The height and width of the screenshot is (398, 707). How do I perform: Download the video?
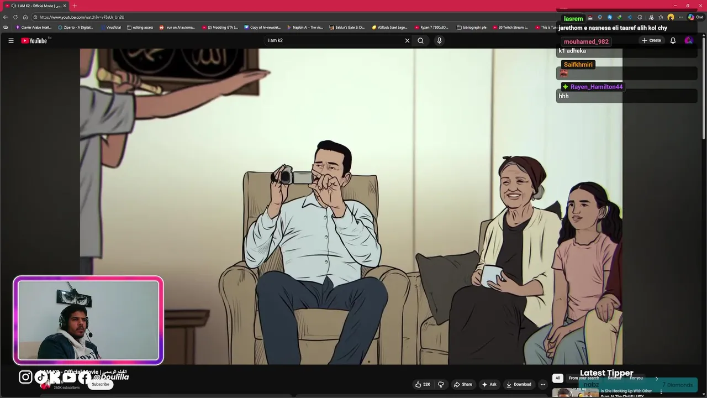519,384
